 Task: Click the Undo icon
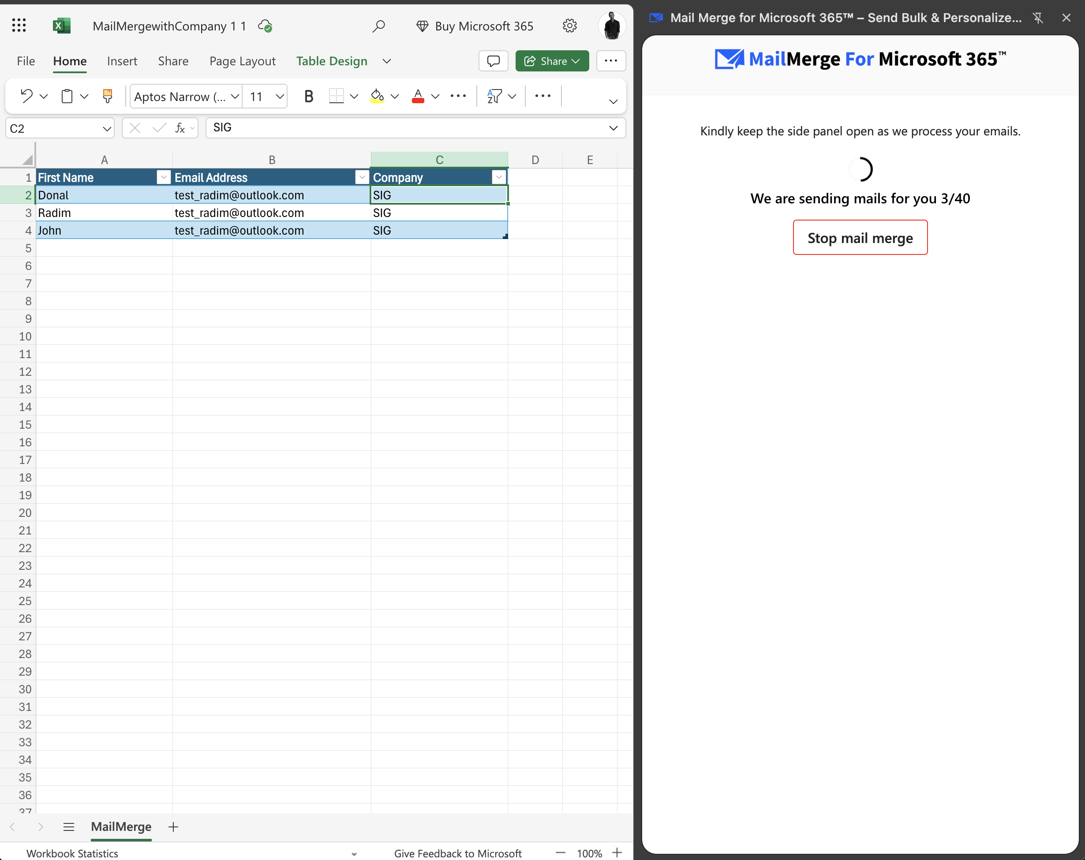[x=26, y=96]
